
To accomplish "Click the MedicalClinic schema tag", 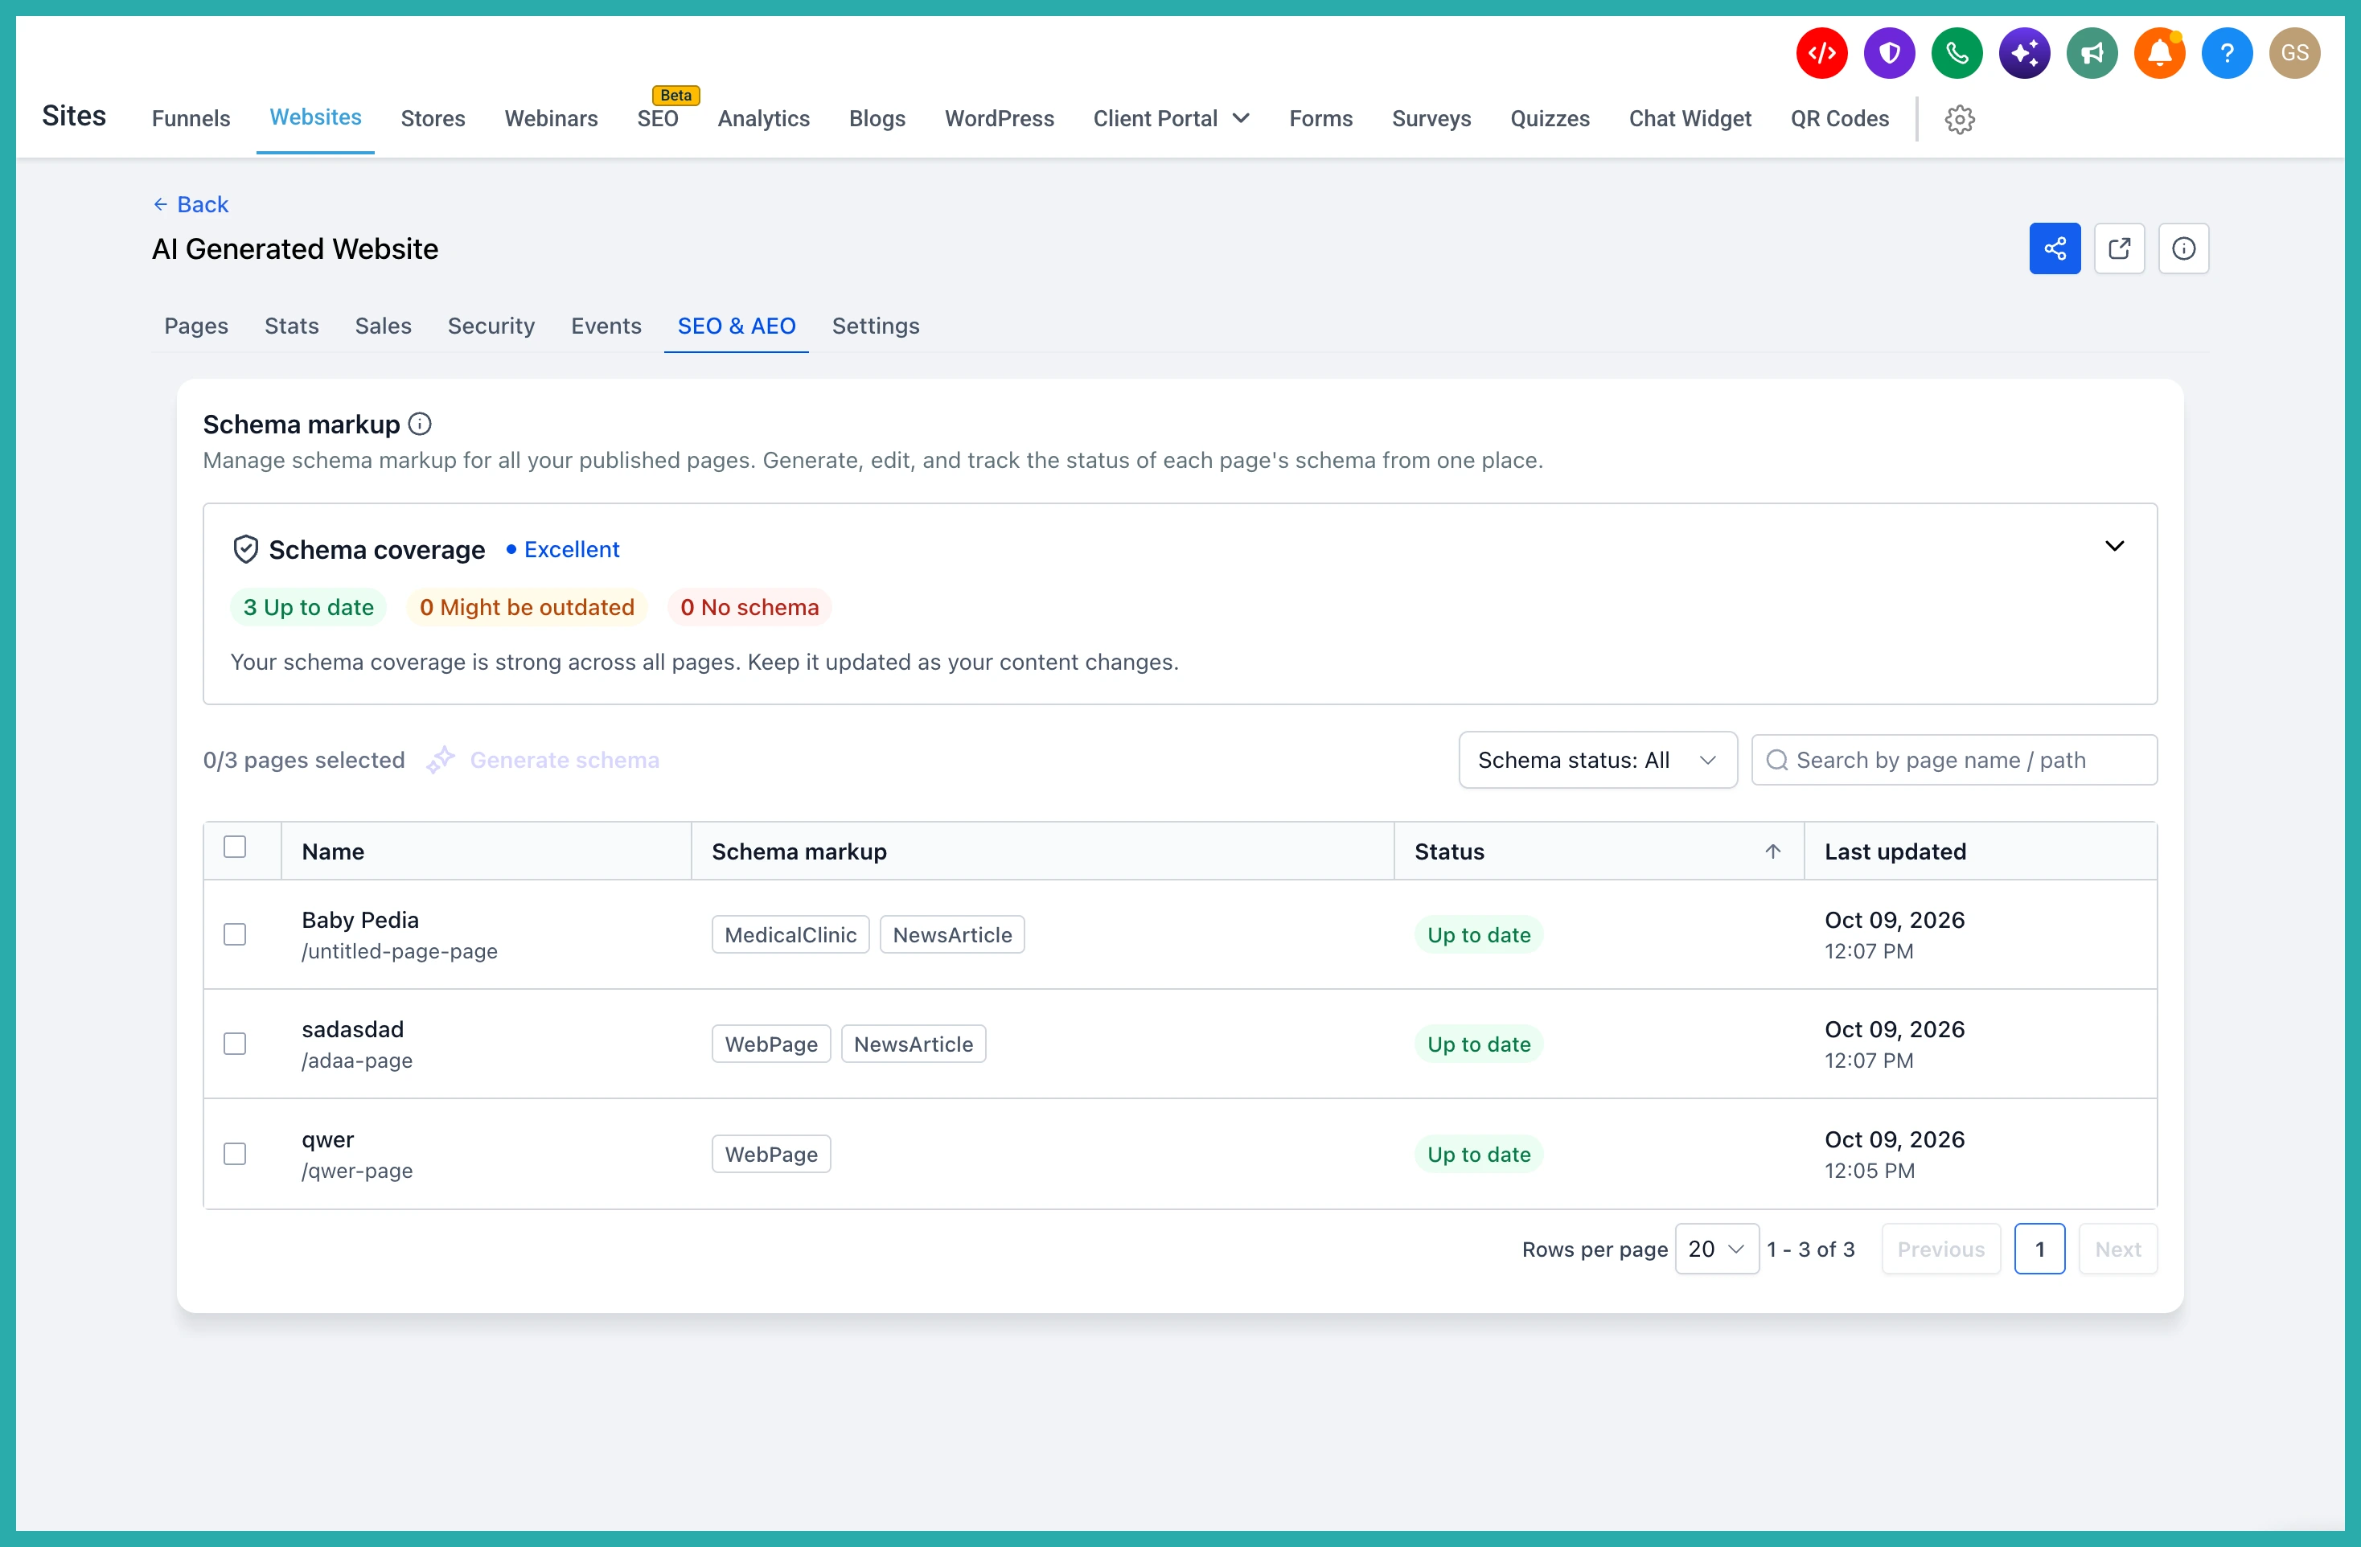I will click(x=790, y=934).
